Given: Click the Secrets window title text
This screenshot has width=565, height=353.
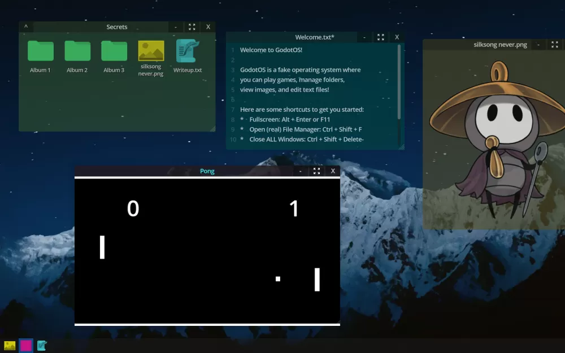Looking at the screenshot, I should point(117,27).
